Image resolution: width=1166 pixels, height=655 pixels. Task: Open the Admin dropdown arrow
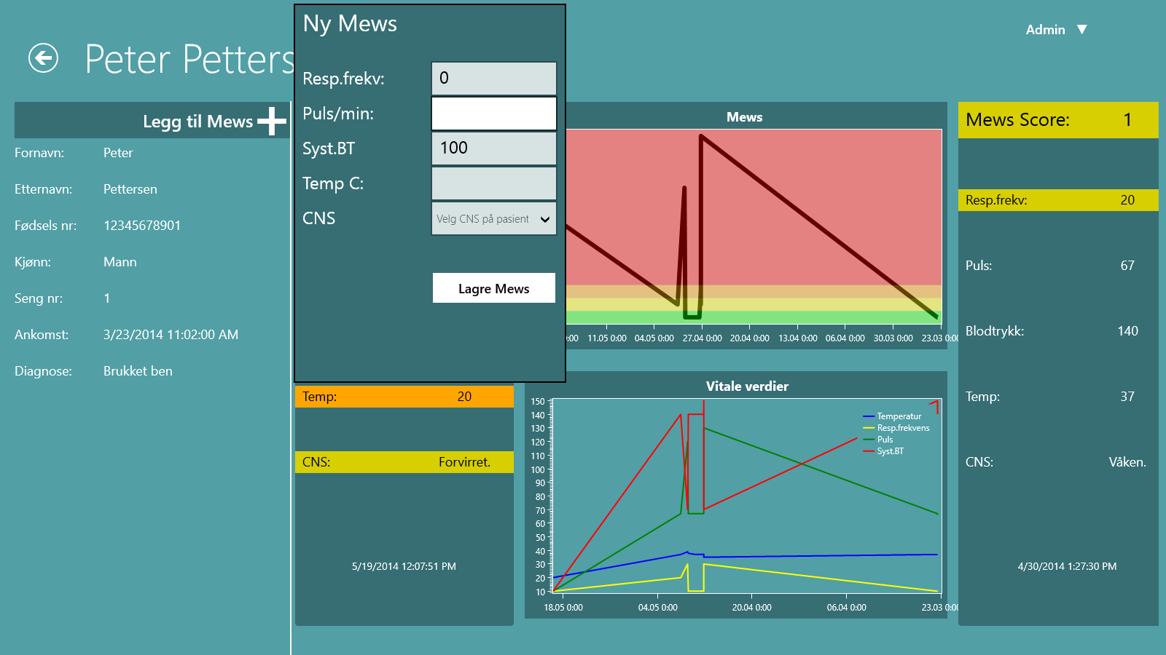click(1082, 29)
